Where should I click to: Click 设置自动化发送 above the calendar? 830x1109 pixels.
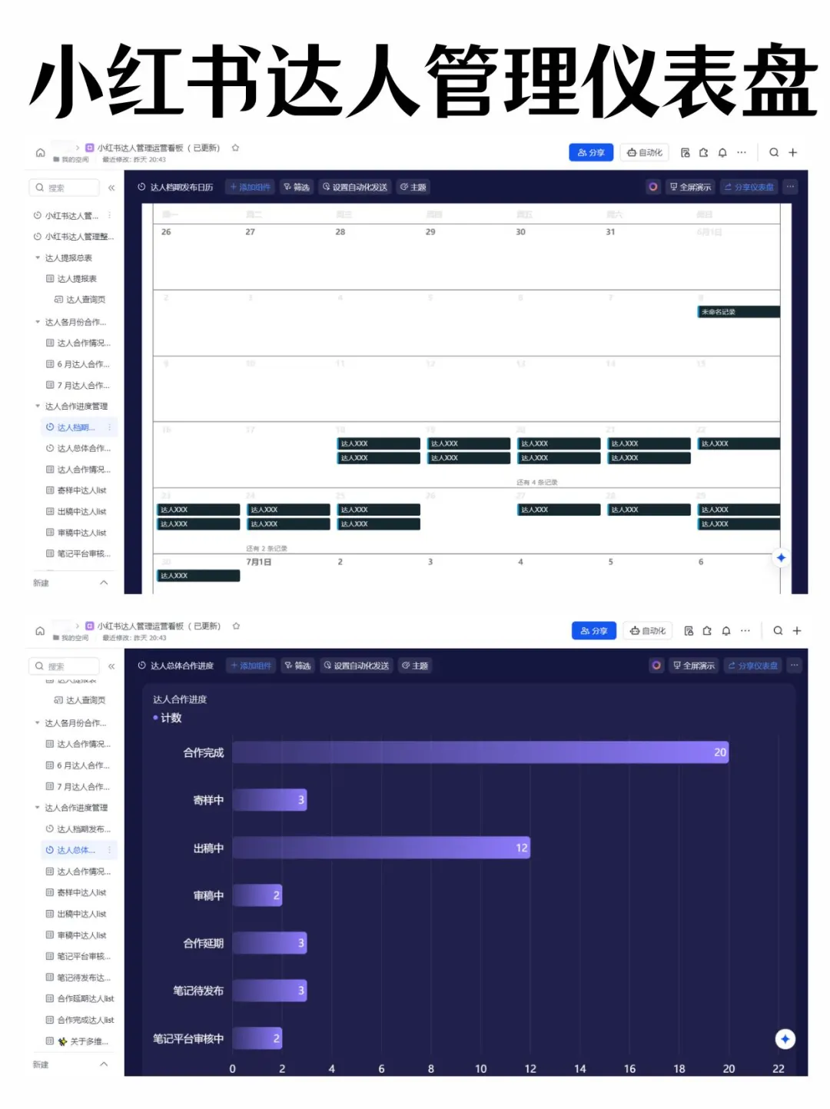point(355,187)
